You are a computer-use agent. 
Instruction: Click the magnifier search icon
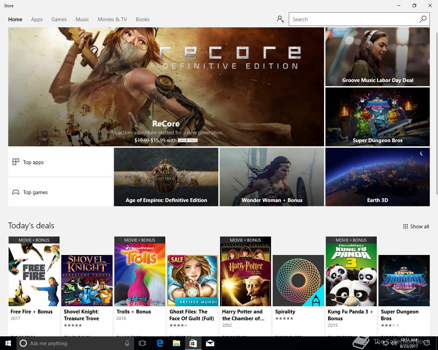point(423,19)
